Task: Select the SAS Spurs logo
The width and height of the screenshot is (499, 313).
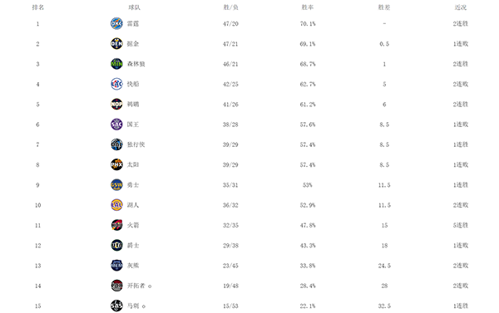Action: tap(116, 306)
